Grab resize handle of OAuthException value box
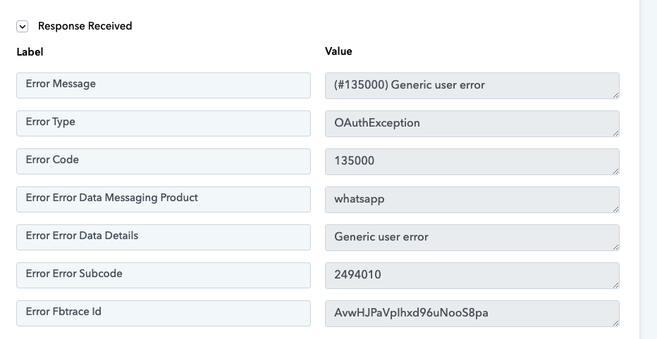Screen dimensions: 657x339 [615, 134]
